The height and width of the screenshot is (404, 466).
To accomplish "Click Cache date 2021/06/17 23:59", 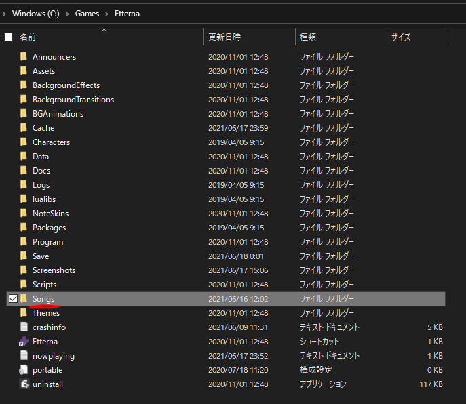I will click(238, 128).
